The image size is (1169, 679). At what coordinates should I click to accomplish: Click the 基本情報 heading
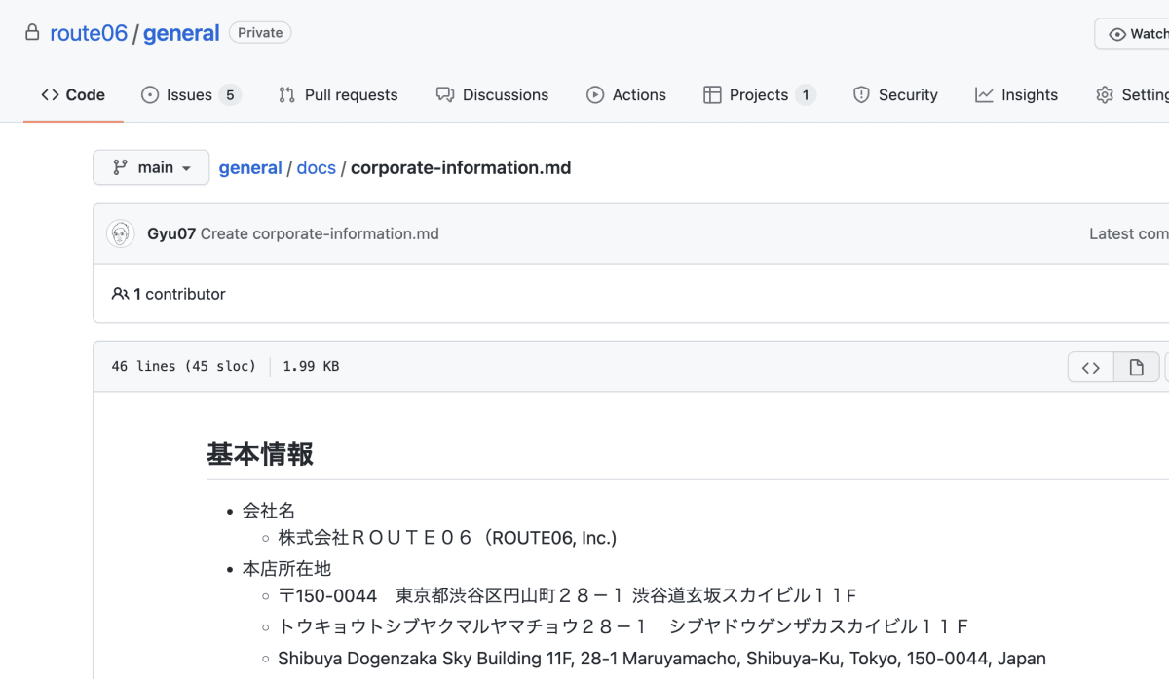260,453
